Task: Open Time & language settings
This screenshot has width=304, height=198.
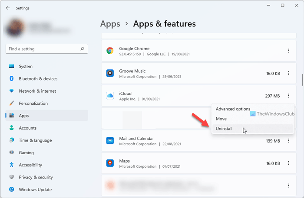Action: pyautogui.click(x=47, y=140)
